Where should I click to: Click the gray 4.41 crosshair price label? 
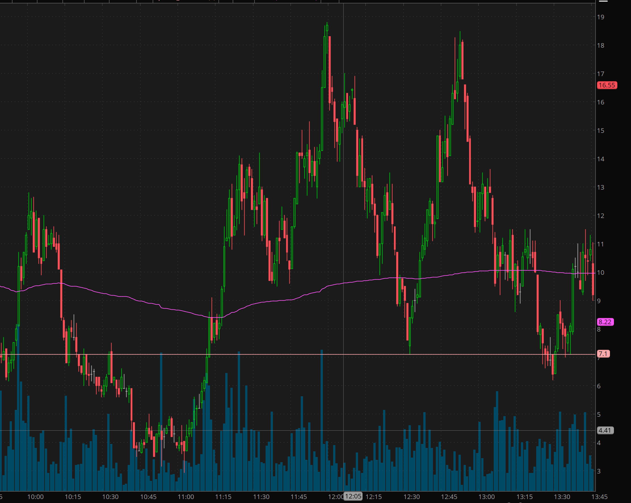(x=605, y=430)
